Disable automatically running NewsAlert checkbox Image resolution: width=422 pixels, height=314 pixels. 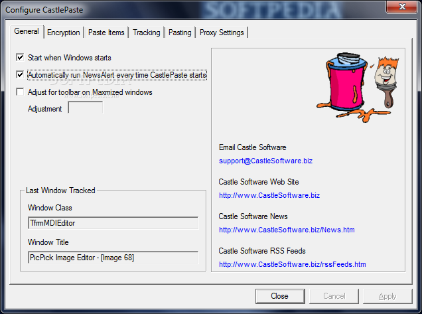(x=20, y=74)
